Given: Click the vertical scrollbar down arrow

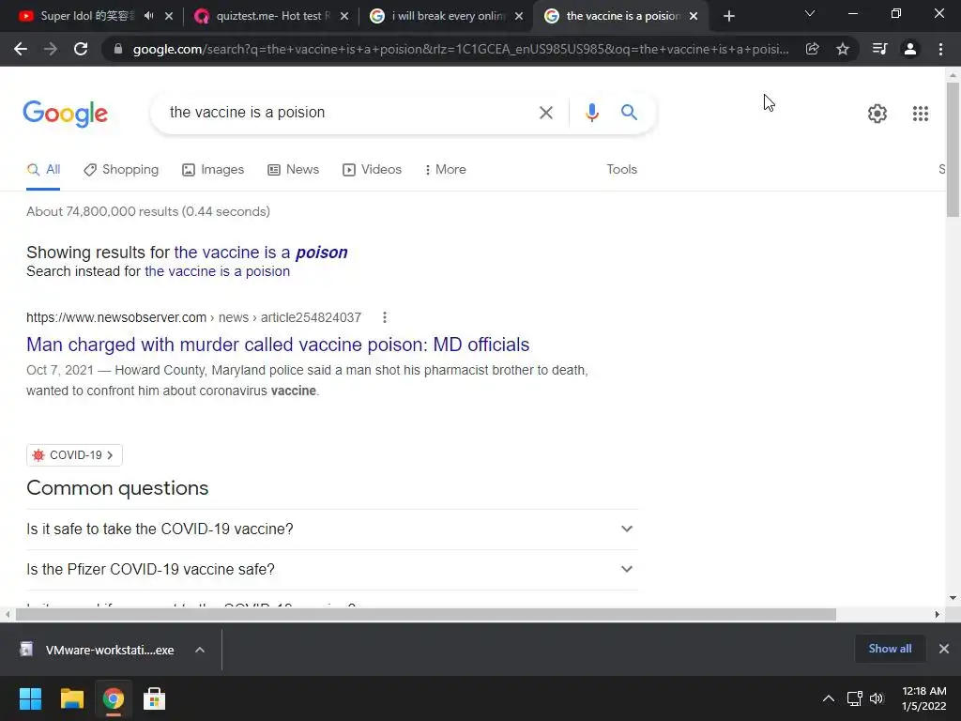Looking at the screenshot, I should pyautogui.click(x=953, y=598).
